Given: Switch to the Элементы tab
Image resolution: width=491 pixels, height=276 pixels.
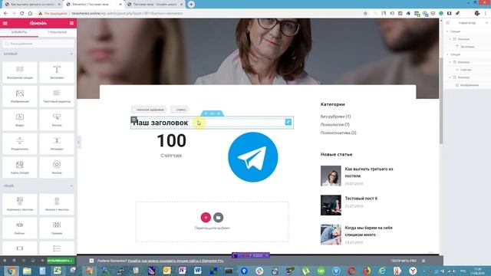Looking at the screenshot, I should [x=19, y=32].
